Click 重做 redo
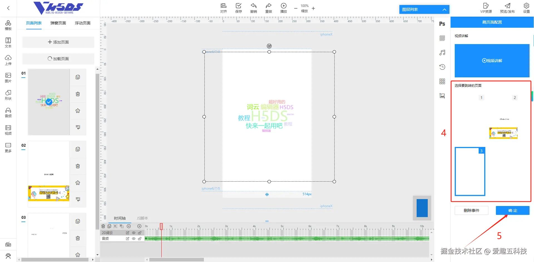This screenshot has width=534, height=262. 268,8
